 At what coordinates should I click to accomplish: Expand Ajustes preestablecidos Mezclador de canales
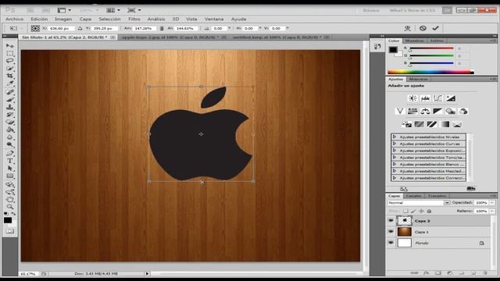[395, 171]
